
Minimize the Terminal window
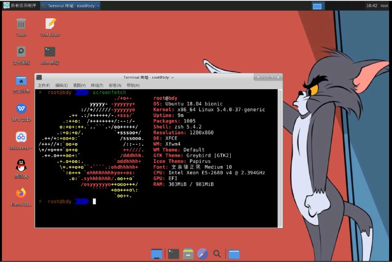[265, 77]
